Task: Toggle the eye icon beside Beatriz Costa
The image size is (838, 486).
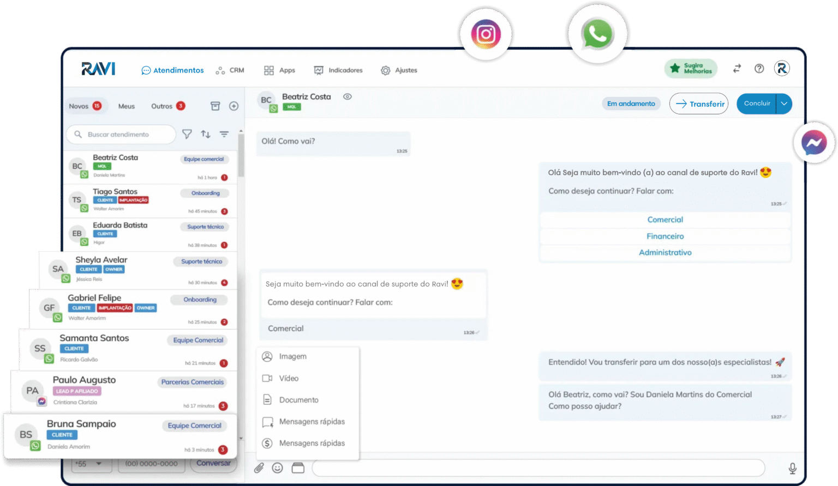Action: click(x=348, y=97)
